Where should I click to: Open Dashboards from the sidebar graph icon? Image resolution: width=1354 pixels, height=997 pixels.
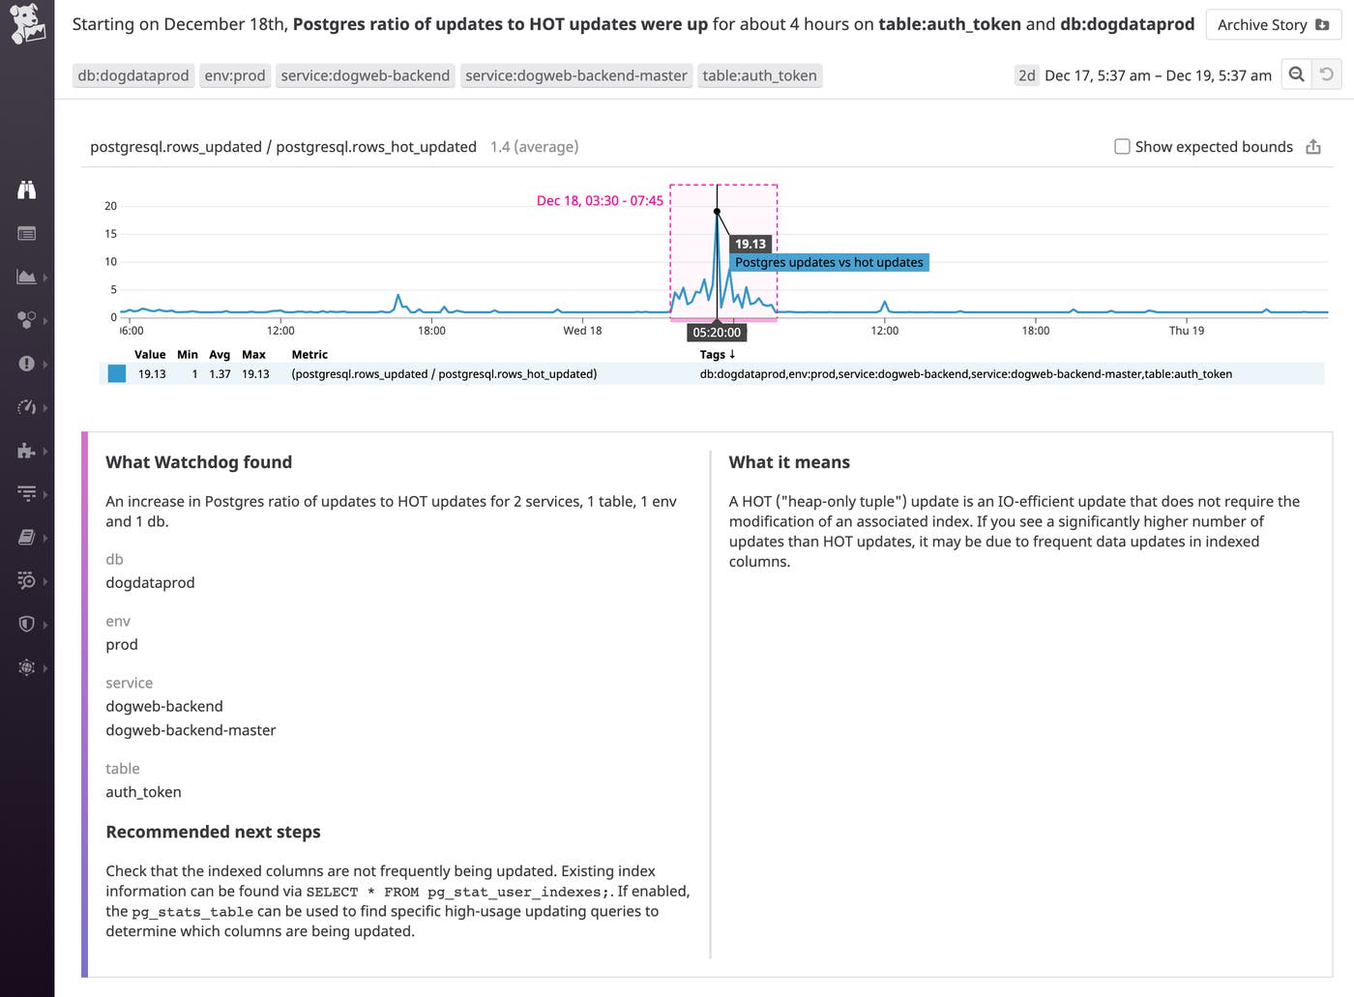(x=25, y=277)
